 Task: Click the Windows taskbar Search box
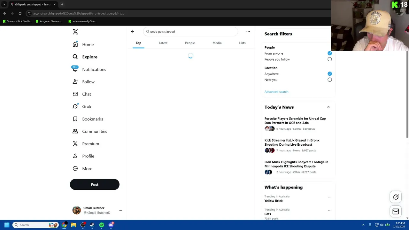[35, 225]
